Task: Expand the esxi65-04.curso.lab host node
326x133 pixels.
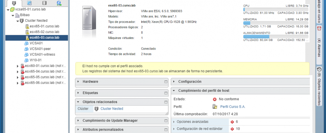Action: 18,71
